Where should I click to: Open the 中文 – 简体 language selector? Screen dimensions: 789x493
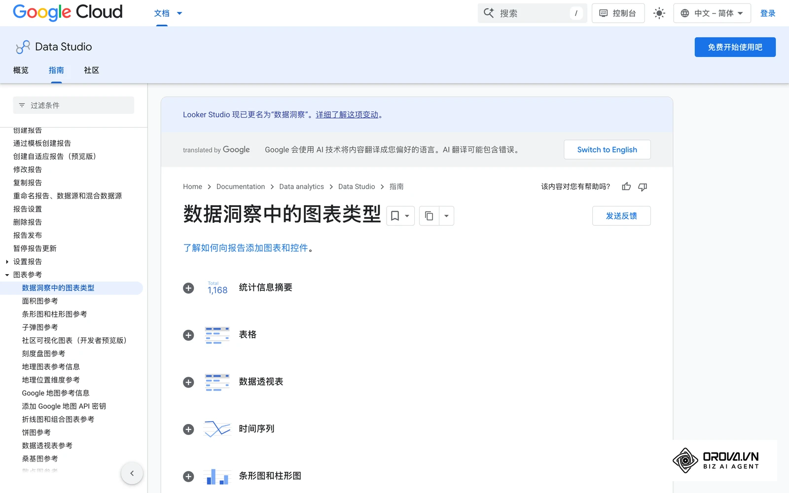click(x=712, y=13)
